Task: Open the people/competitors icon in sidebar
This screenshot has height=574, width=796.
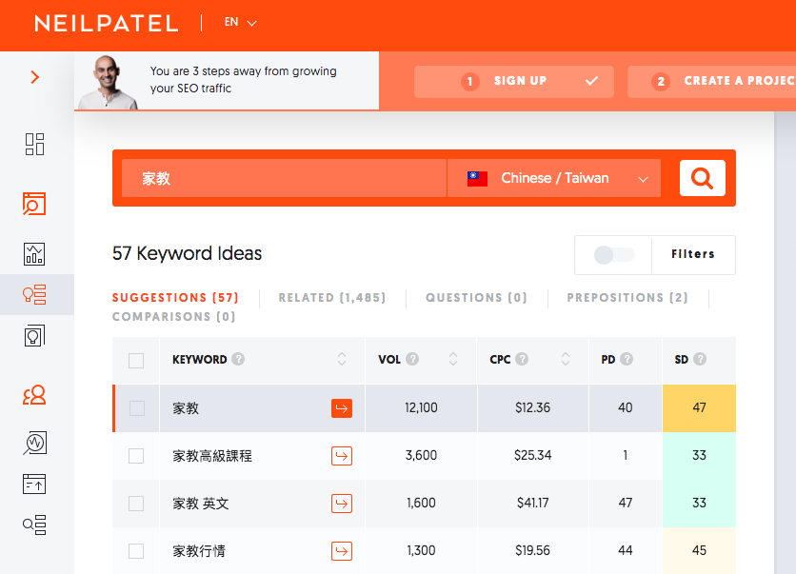Action: pyautogui.click(x=34, y=395)
